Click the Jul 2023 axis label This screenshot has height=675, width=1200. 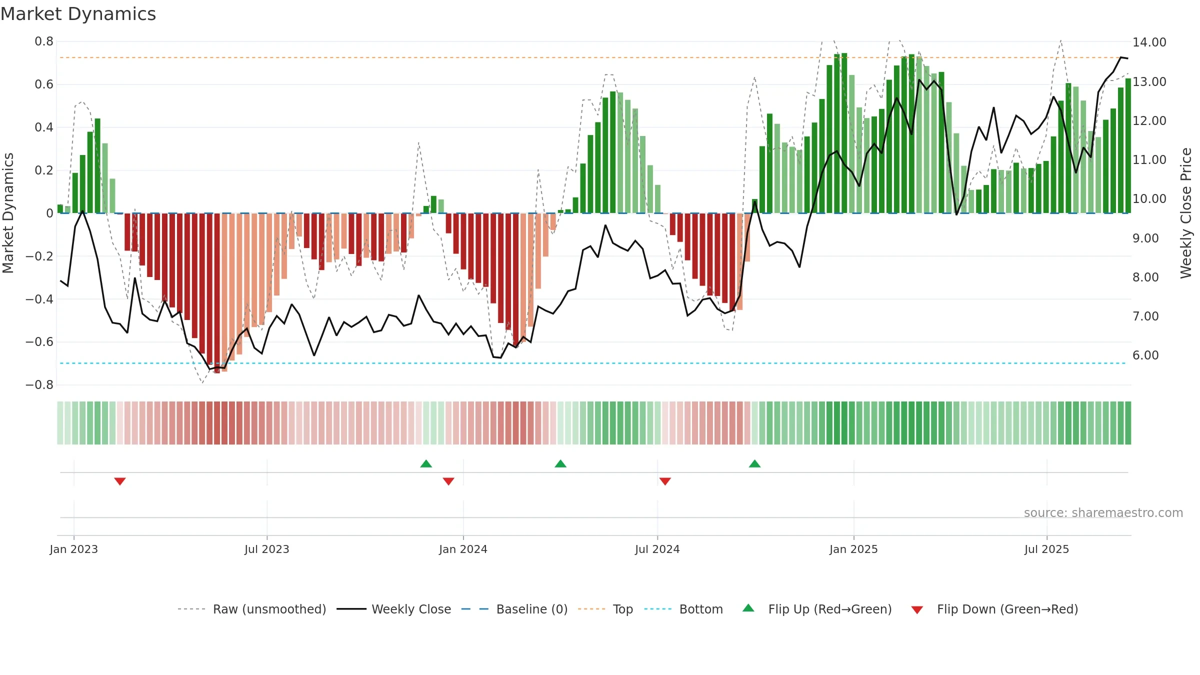pos(267,549)
